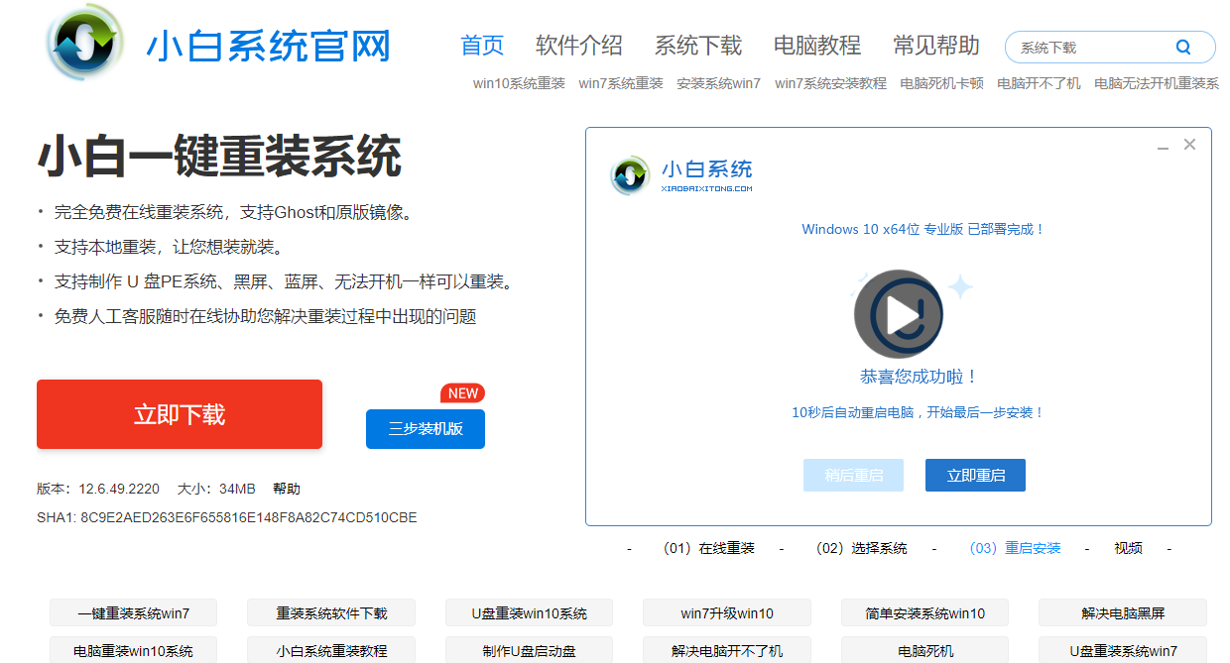Click the U盘重装win10系统 tag button
The height and width of the screenshot is (663, 1230).
[x=529, y=613]
